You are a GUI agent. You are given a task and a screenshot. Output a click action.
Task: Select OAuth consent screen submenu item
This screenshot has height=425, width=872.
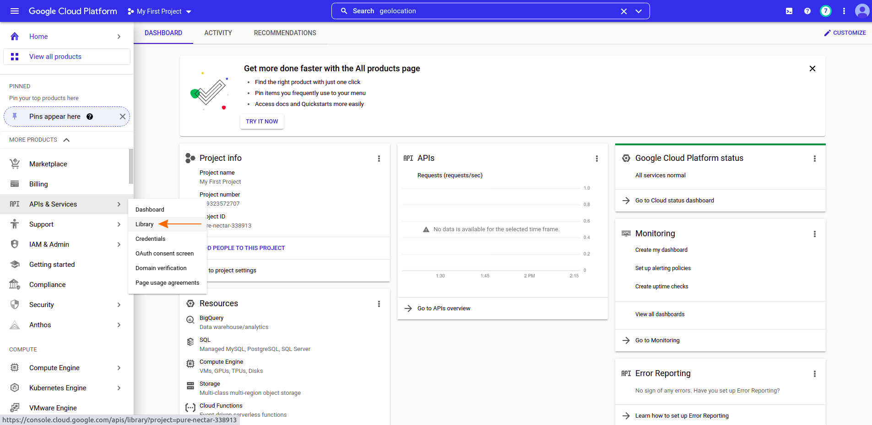pos(168,253)
